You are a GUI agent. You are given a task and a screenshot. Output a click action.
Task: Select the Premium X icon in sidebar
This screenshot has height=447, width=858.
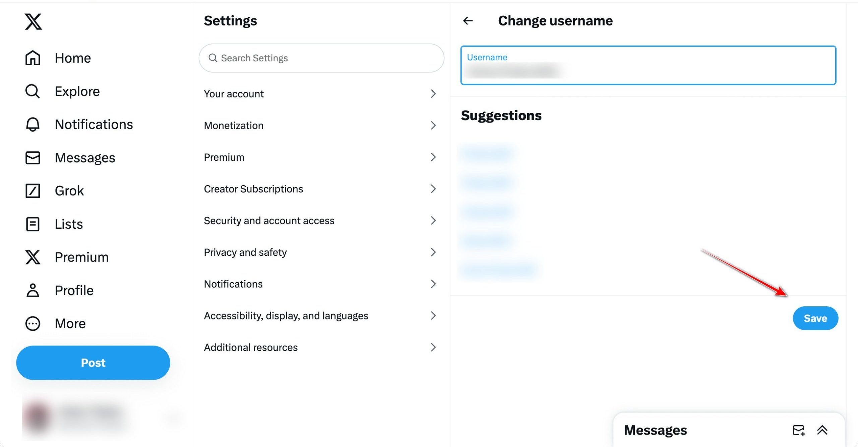pos(32,257)
